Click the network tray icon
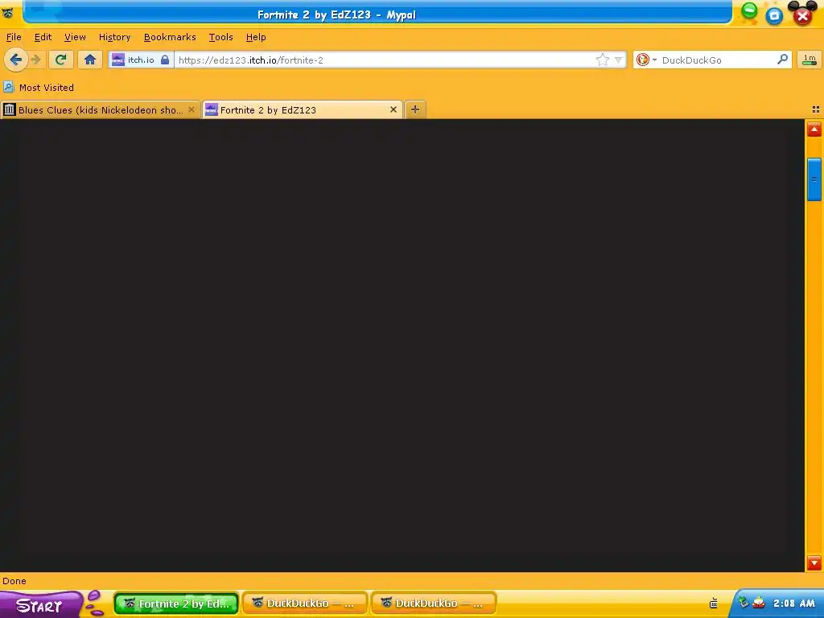 (x=743, y=602)
